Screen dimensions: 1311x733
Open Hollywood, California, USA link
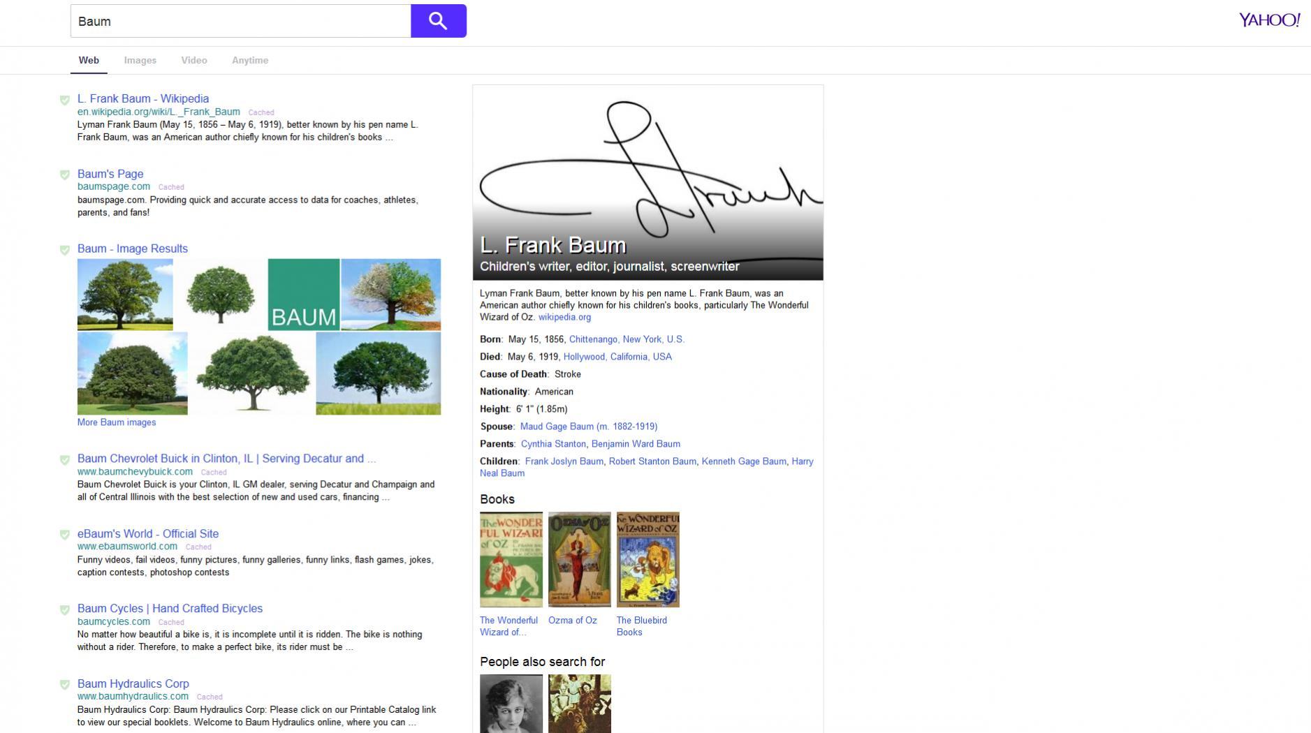(x=617, y=357)
